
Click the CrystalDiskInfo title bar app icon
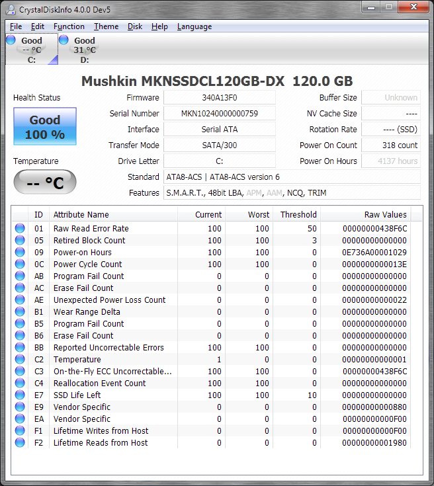coord(11,10)
